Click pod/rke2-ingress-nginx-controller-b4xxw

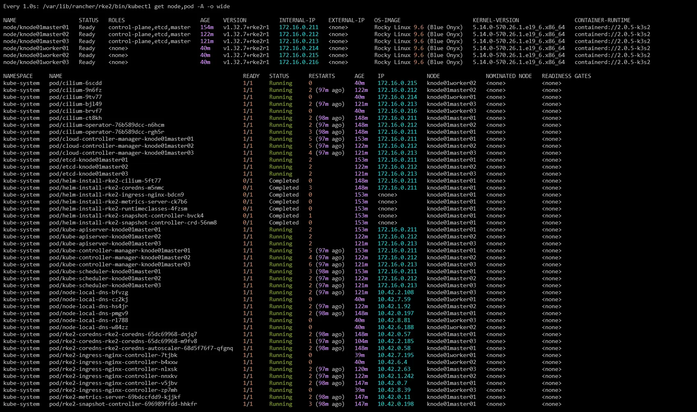113,362
